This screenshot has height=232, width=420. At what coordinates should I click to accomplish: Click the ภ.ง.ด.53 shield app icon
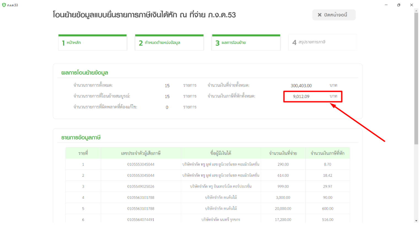(4, 5)
